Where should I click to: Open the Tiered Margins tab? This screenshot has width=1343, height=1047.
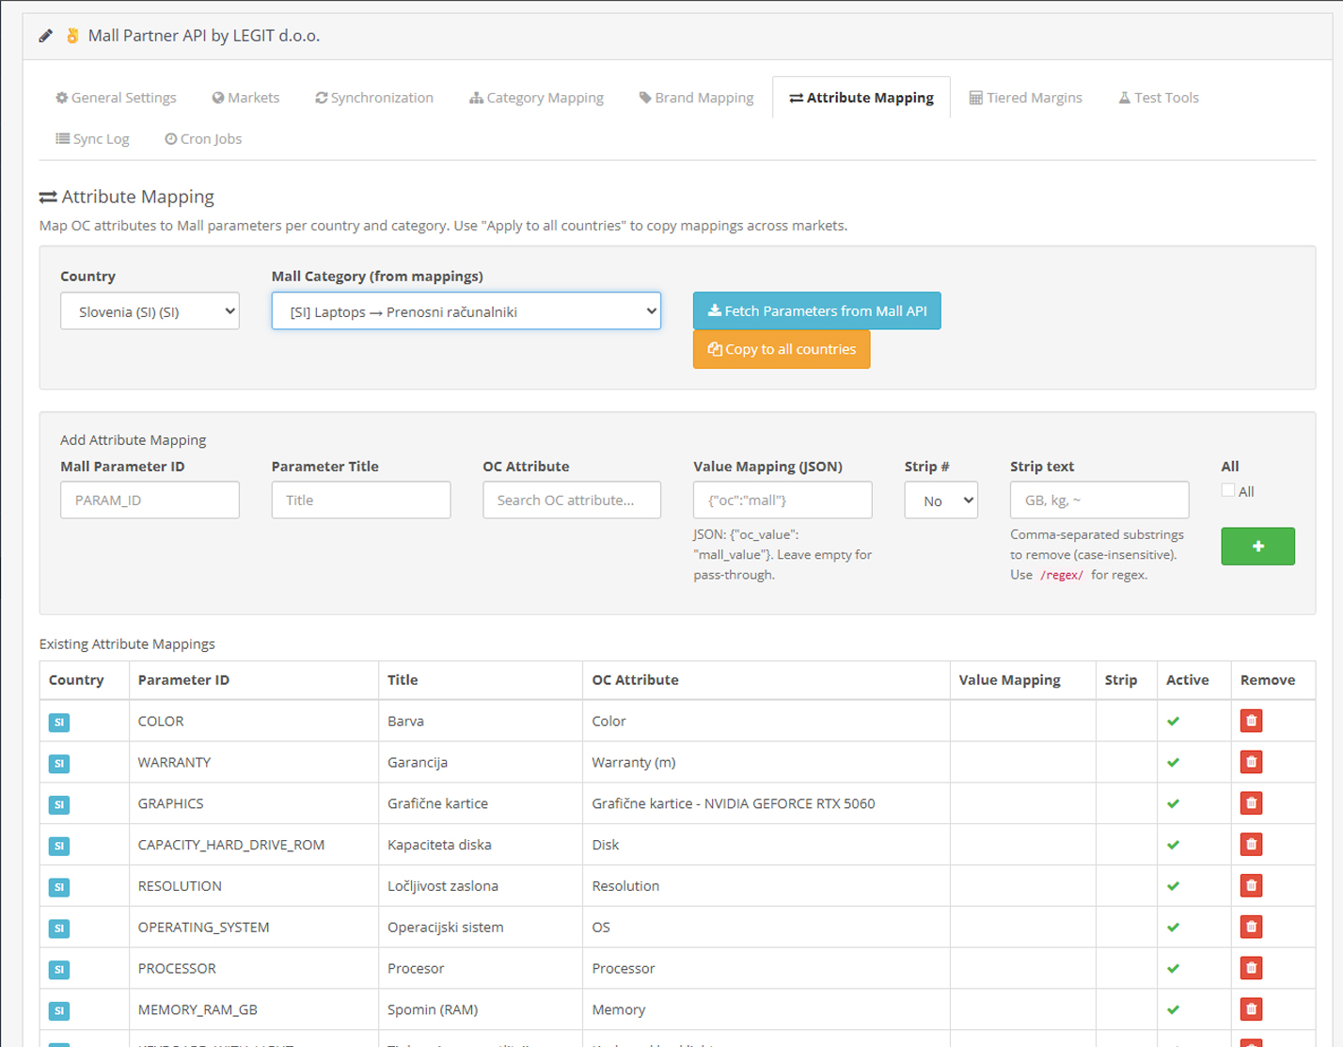click(x=1026, y=98)
